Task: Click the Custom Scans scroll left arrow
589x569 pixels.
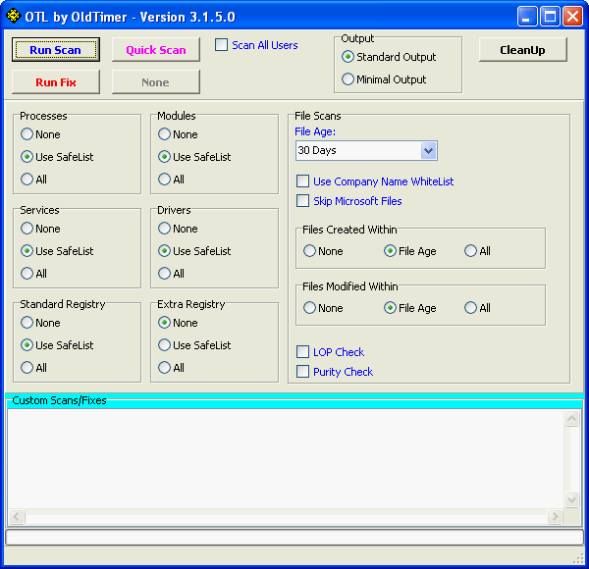Action: click(17, 517)
